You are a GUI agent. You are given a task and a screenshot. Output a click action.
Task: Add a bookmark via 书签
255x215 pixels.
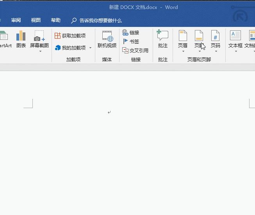[131, 41]
